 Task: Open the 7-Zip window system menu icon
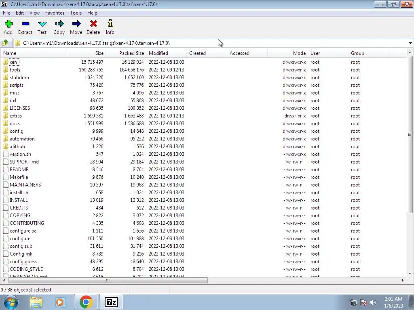(4, 4)
